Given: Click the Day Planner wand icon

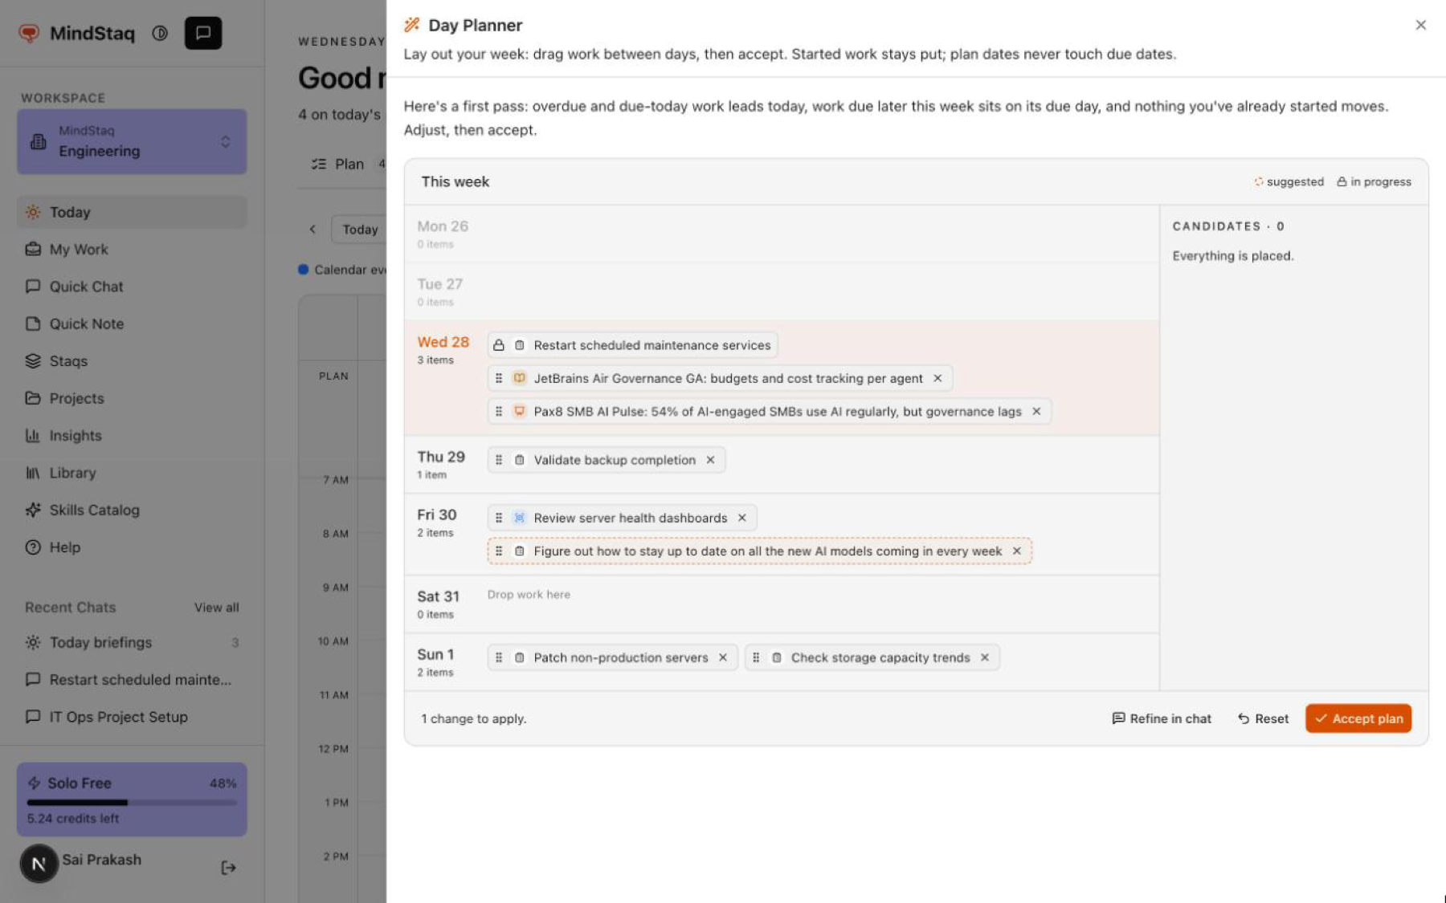Looking at the screenshot, I should [412, 25].
